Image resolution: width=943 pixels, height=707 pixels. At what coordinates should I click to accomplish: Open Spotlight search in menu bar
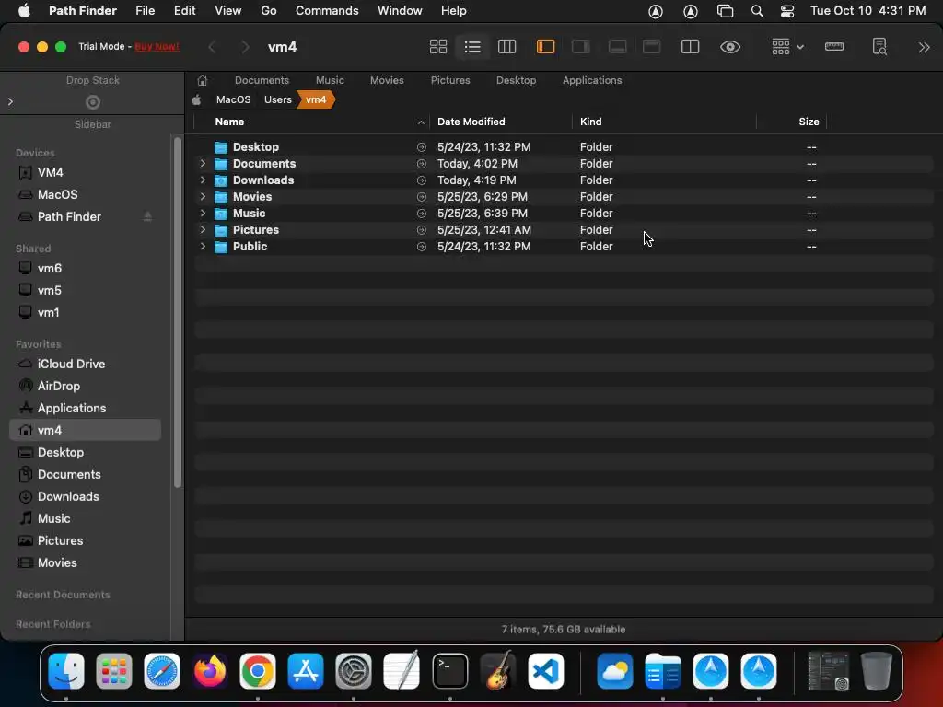pyautogui.click(x=757, y=11)
